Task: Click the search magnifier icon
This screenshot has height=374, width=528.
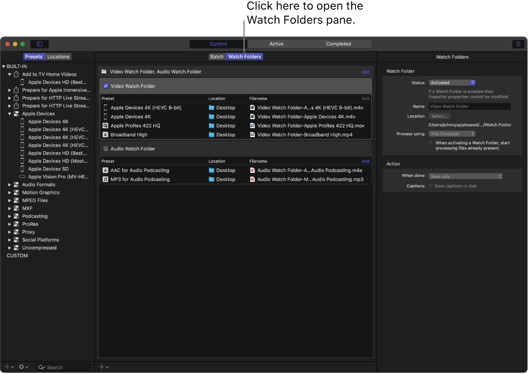Action: coord(41,367)
